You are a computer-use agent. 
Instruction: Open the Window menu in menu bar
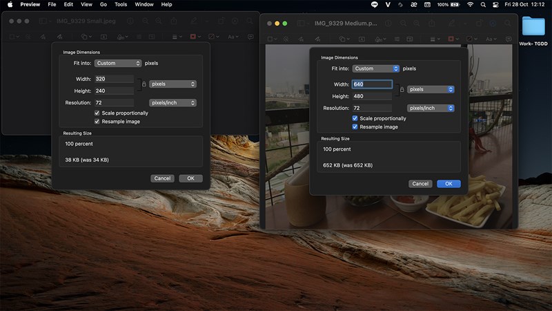(144, 4)
